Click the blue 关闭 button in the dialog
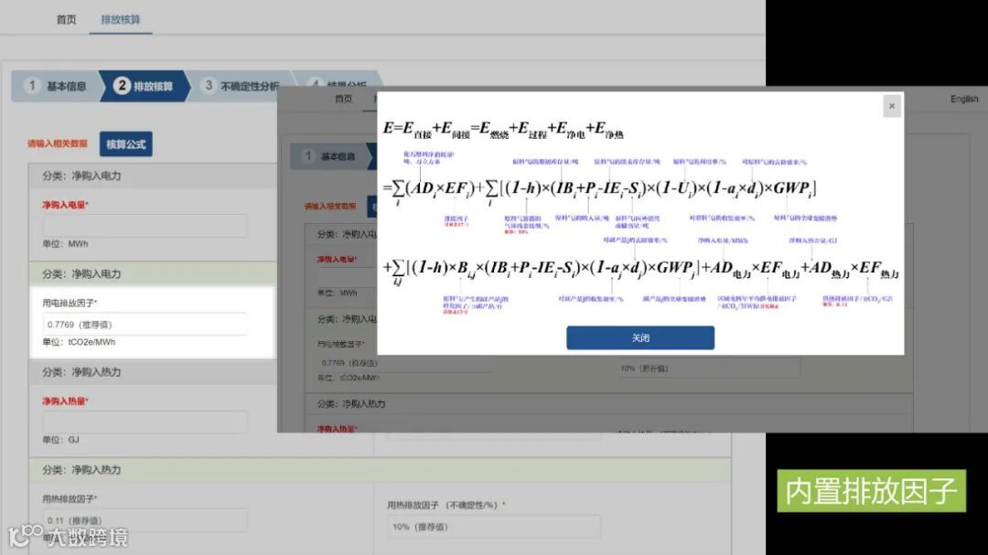Screen dimensions: 988x555 (x=640, y=337)
